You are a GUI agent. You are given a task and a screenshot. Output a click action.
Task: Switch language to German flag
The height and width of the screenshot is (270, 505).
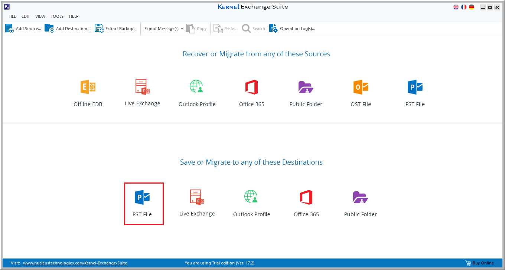click(x=472, y=7)
